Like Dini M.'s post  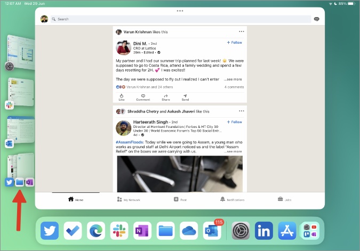tap(122, 98)
